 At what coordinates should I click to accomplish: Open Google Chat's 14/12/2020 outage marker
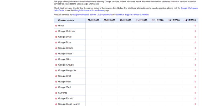coord(195,76)
